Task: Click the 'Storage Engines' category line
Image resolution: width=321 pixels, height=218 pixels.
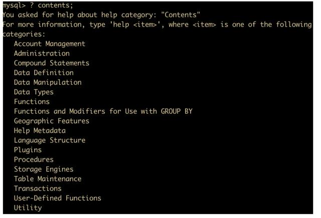Action: click(x=44, y=169)
